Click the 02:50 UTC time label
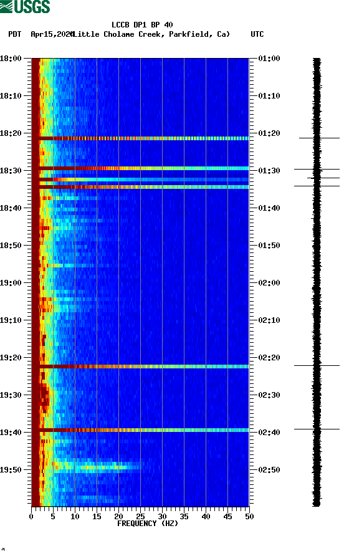The height and width of the screenshot is (556, 344). tap(269, 470)
